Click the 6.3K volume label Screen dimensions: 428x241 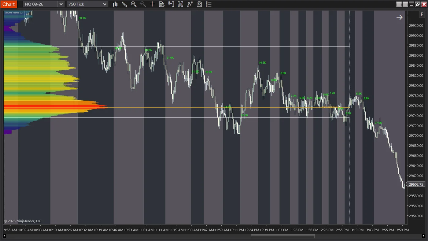tap(359, 94)
